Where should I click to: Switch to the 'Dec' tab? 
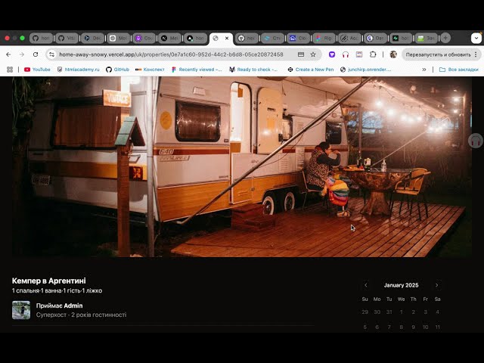[92, 39]
